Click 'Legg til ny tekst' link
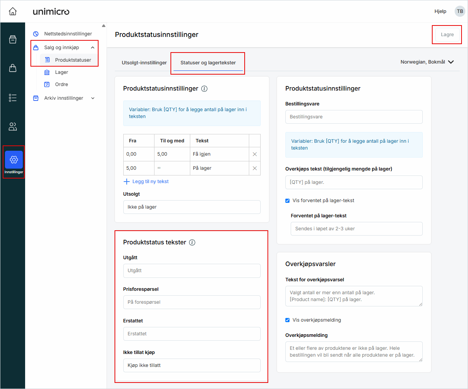 tap(150, 182)
